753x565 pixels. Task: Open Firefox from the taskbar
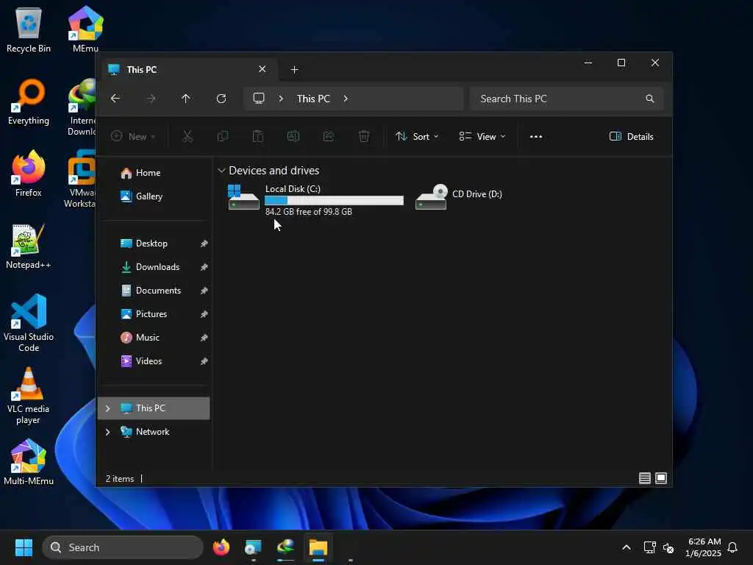(x=221, y=547)
